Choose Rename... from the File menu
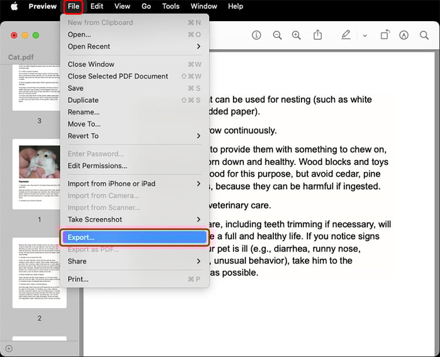This screenshot has width=440, height=357. coord(135,112)
